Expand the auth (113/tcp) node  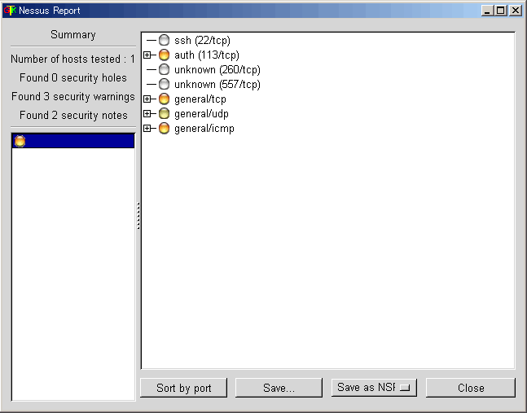pos(147,55)
